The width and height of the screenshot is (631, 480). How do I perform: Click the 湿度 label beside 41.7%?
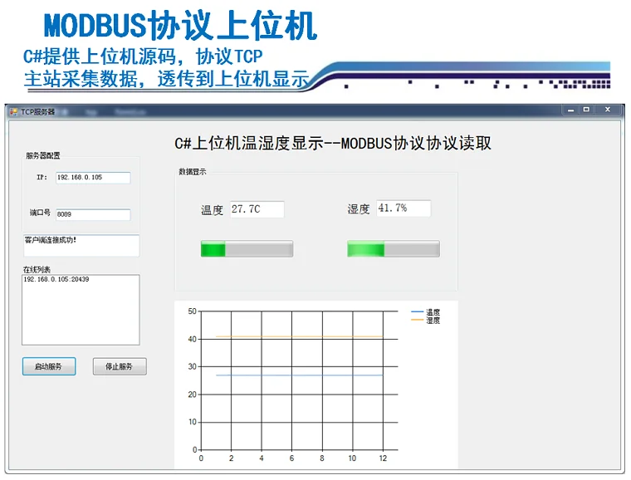(359, 209)
